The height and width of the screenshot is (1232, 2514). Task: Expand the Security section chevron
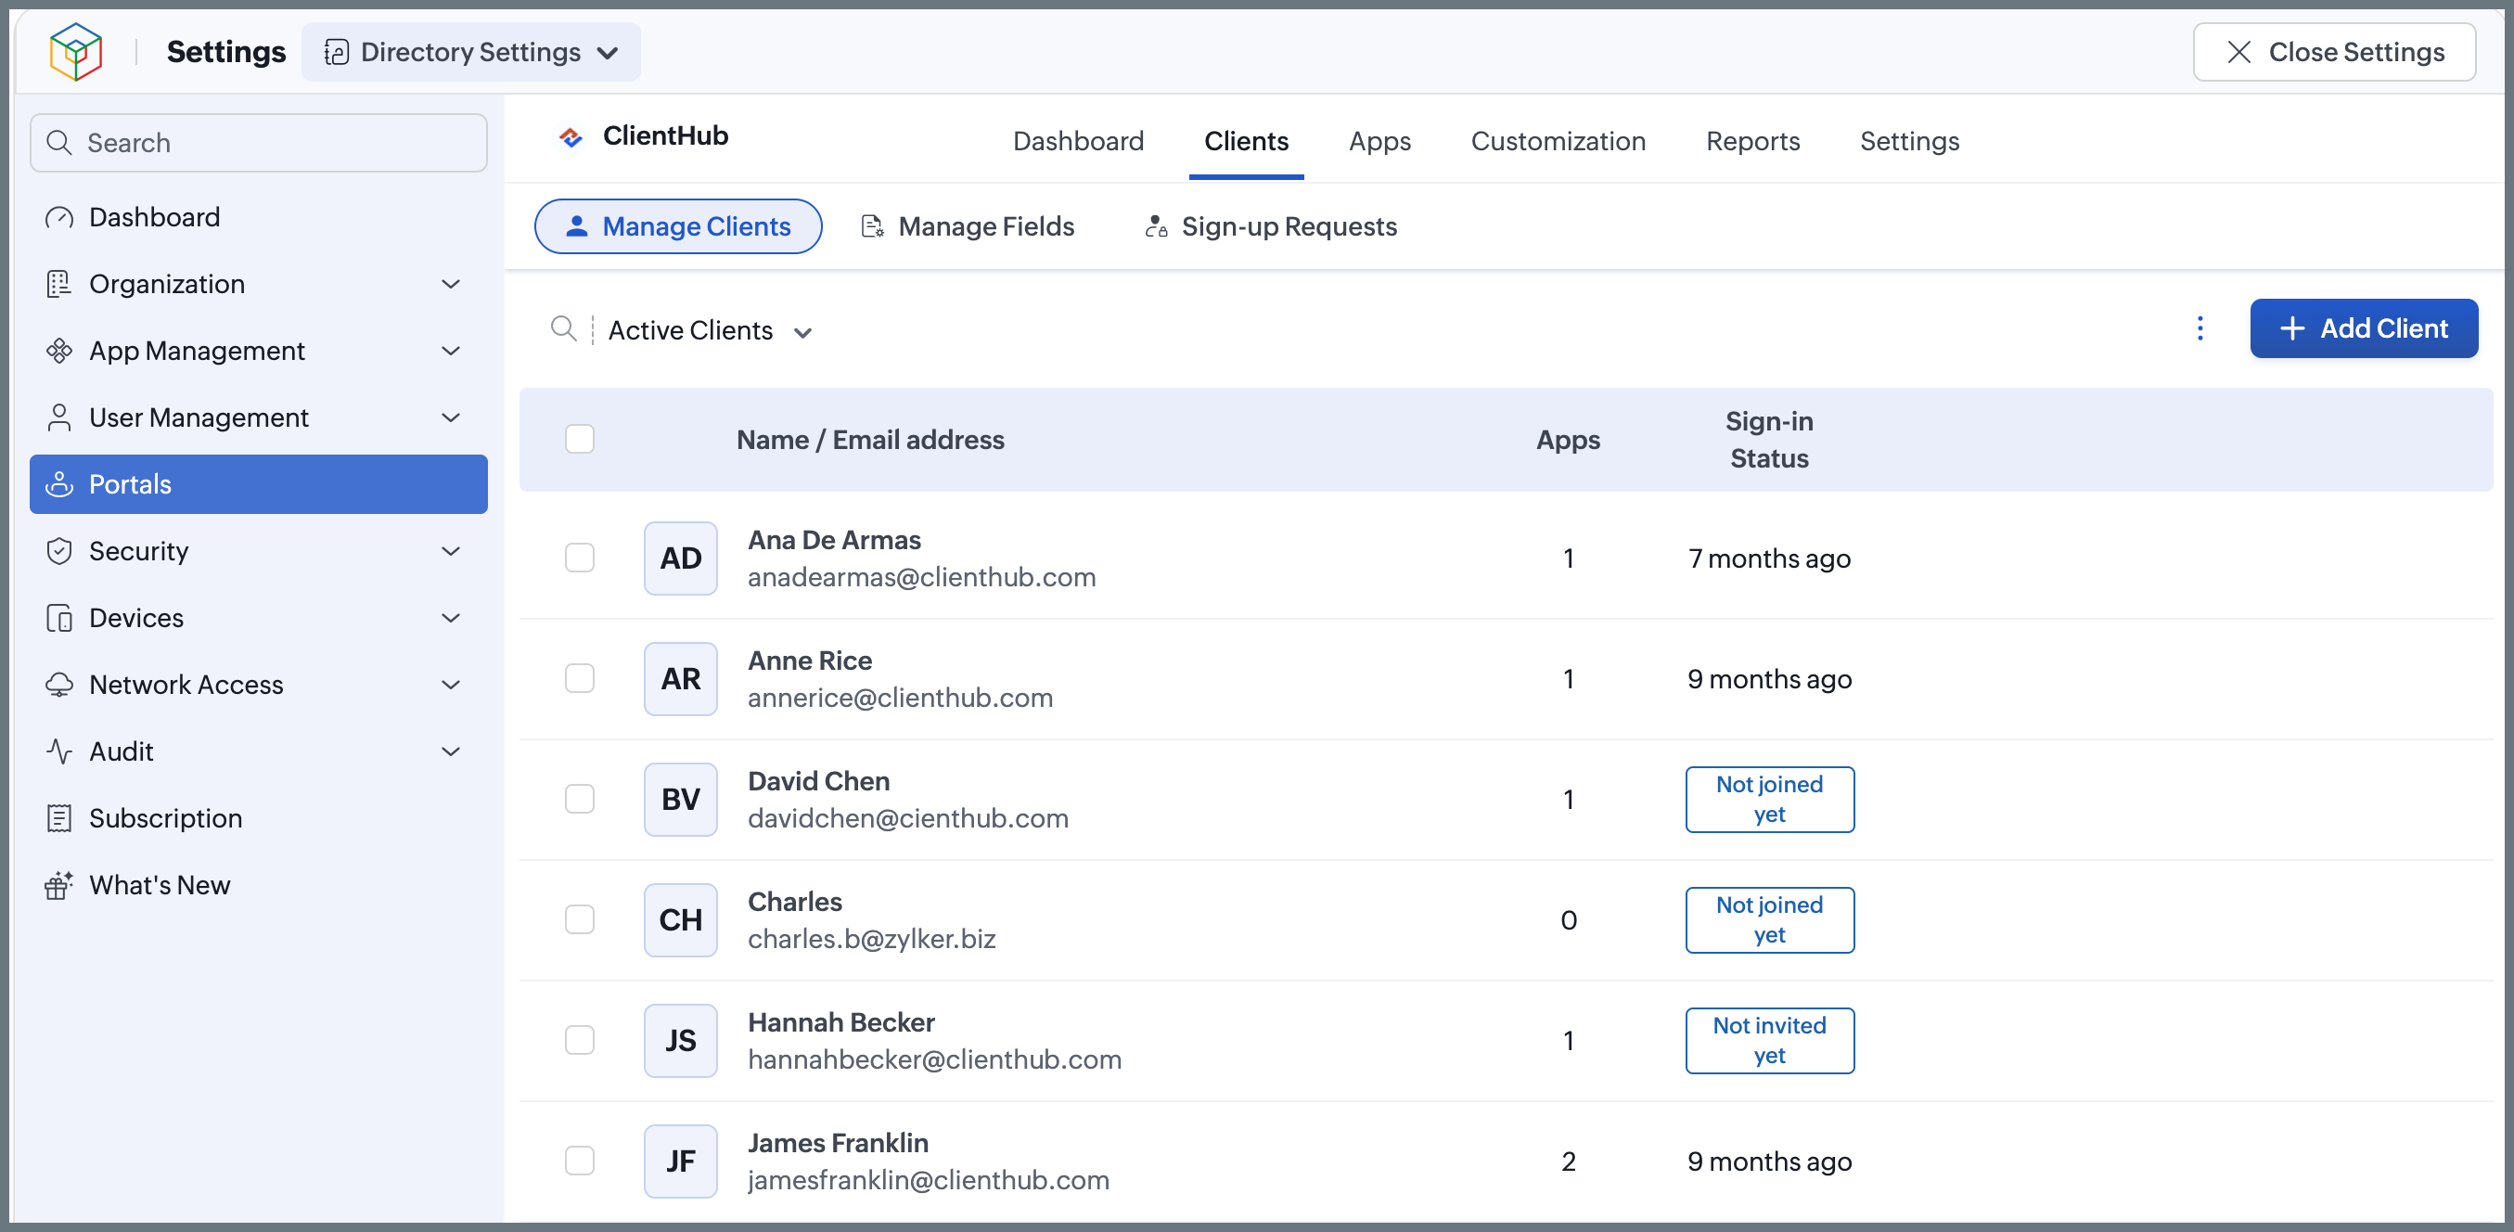[451, 552]
